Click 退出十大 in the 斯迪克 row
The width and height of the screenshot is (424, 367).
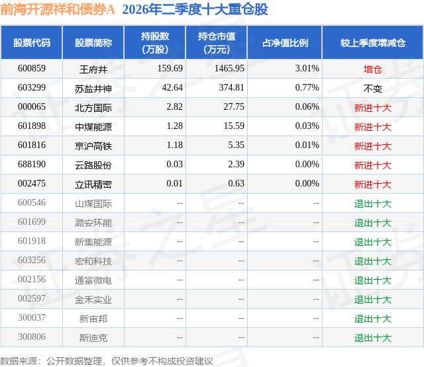pos(373,338)
